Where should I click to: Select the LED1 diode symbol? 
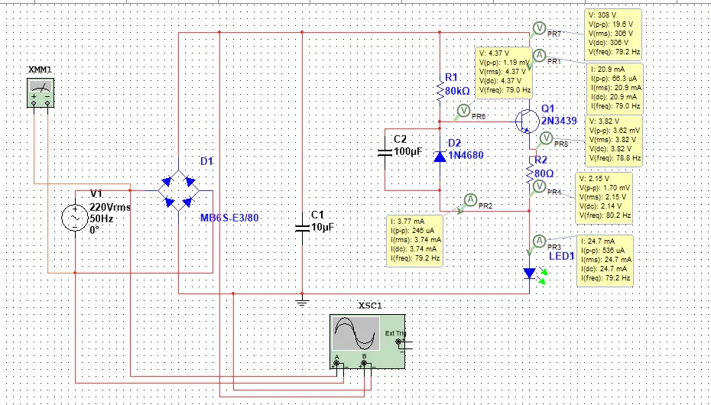coord(531,273)
